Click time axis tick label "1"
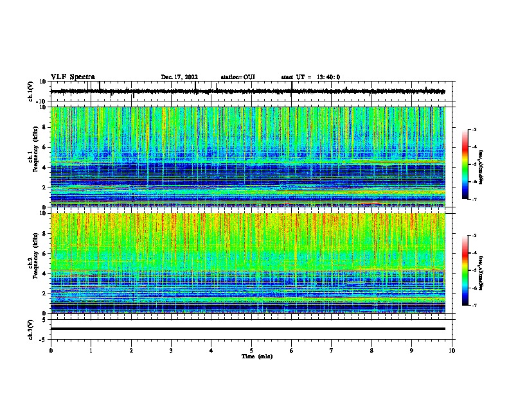Viewport: 509px width, 393px height. 91,351
